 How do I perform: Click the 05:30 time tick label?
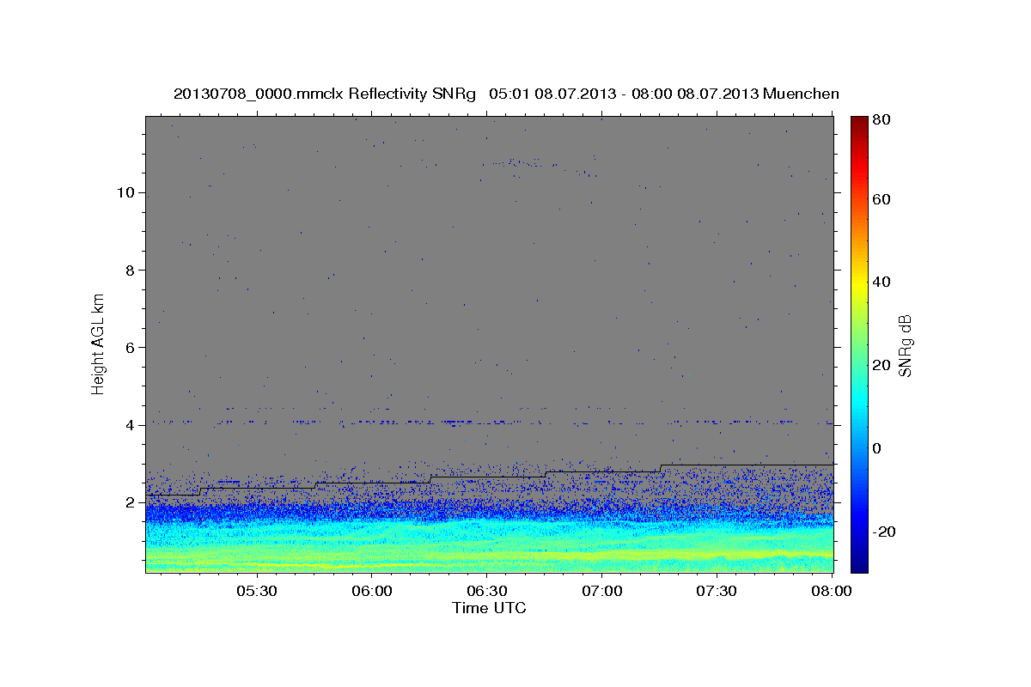(x=257, y=592)
